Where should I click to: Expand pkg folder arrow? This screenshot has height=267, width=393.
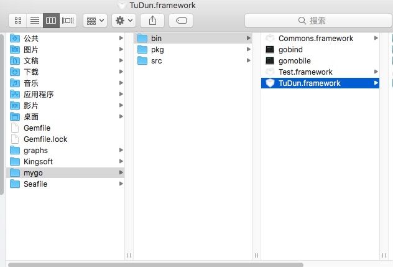coord(249,49)
